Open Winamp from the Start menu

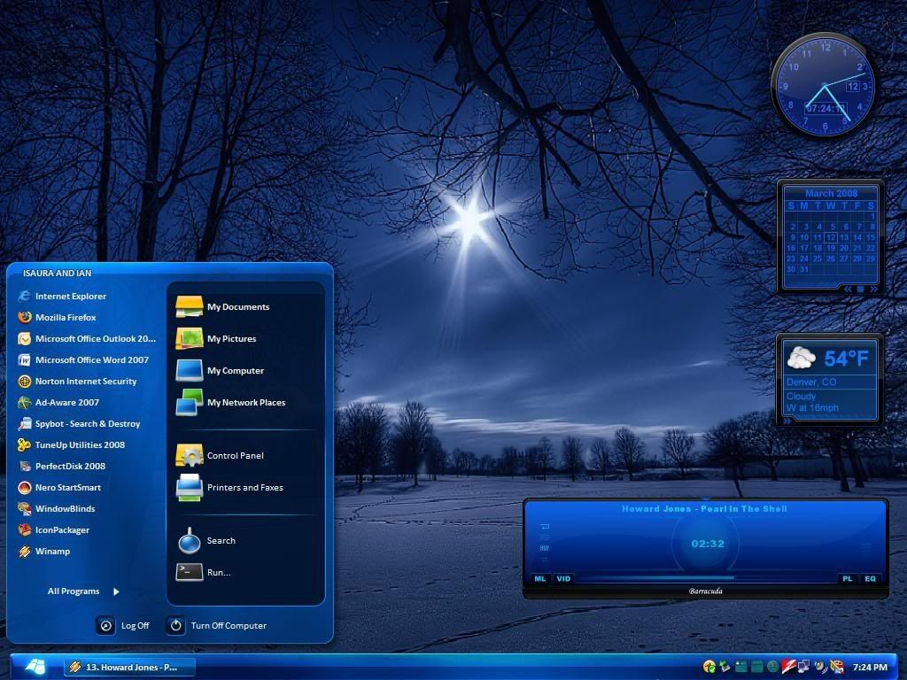pyautogui.click(x=44, y=551)
